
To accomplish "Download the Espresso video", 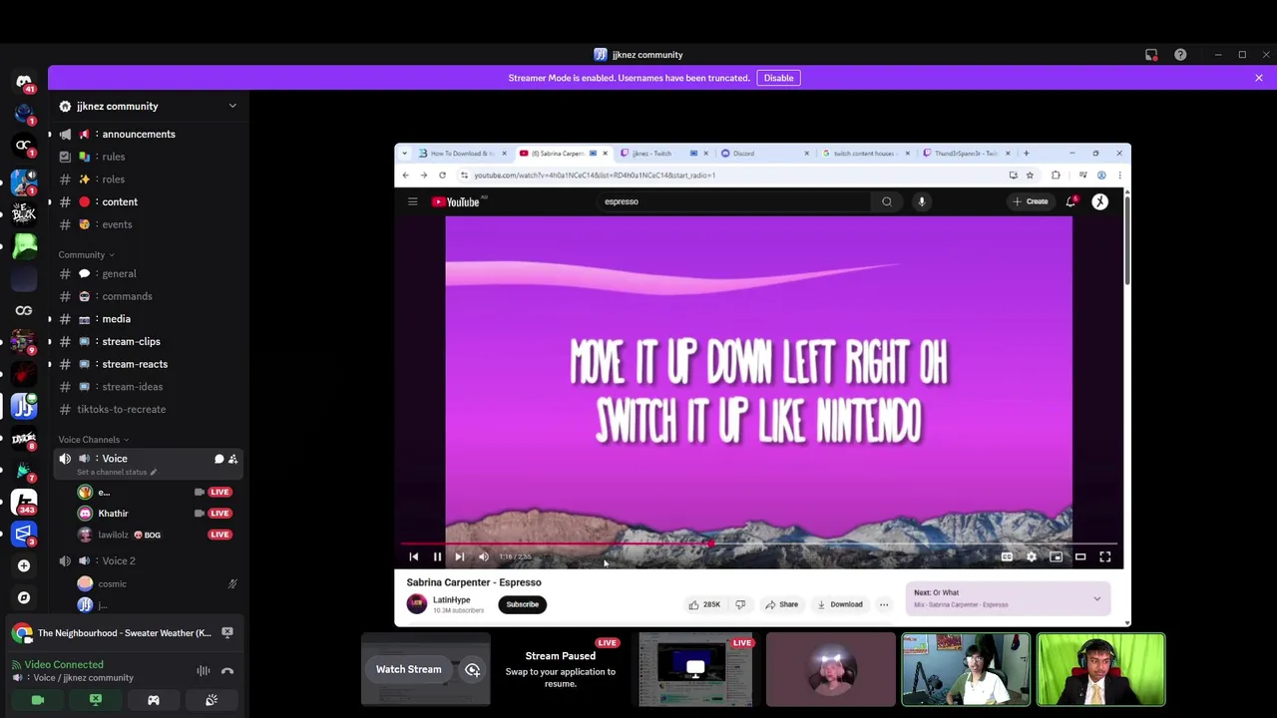I will click(840, 604).
